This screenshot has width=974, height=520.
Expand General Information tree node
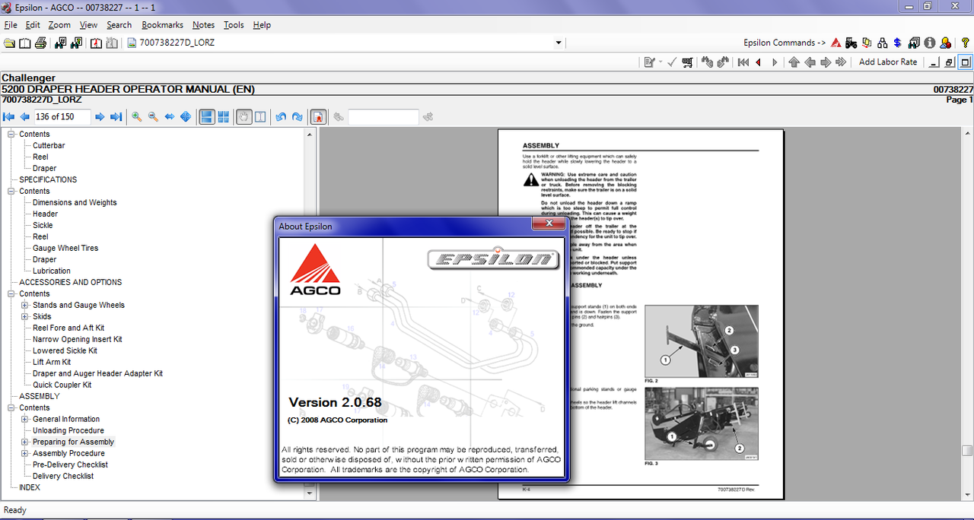[x=25, y=419]
